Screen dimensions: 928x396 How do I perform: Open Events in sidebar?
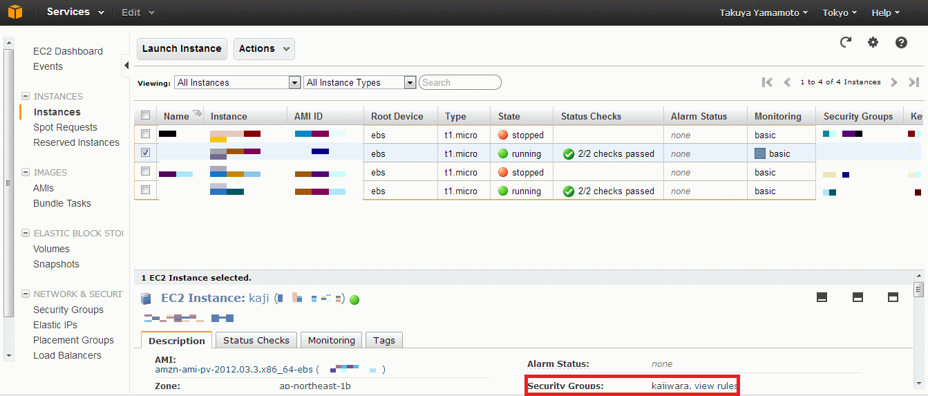coord(48,66)
